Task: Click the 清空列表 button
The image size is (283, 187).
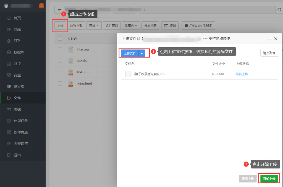Action: click(x=269, y=53)
